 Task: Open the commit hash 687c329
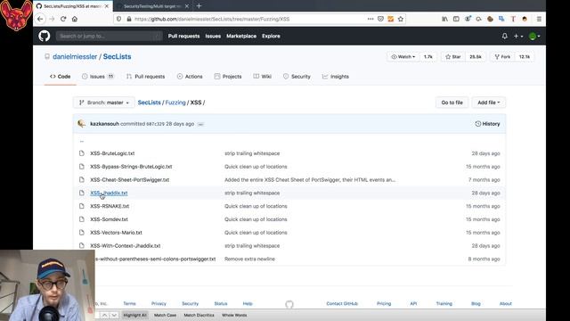point(155,124)
